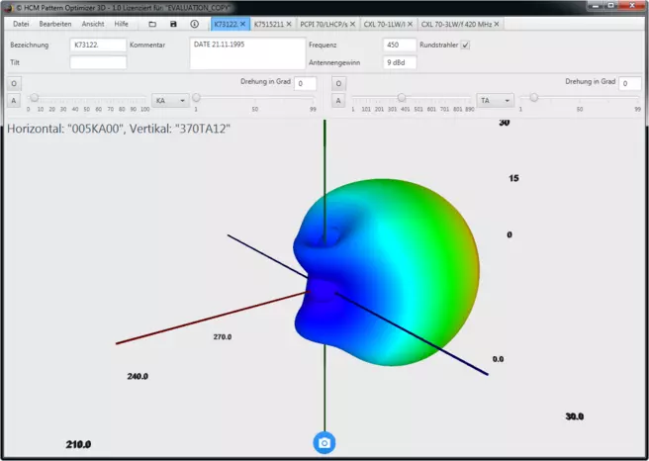The image size is (649, 461).
Task: Open the Hilfe menu
Action: tap(121, 24)
